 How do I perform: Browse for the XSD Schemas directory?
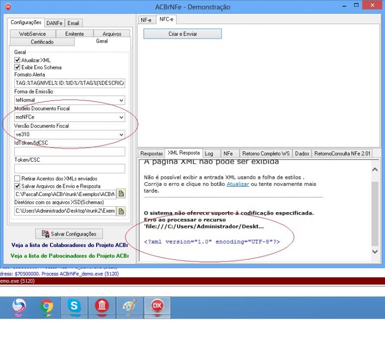click(x=121, y=211)
